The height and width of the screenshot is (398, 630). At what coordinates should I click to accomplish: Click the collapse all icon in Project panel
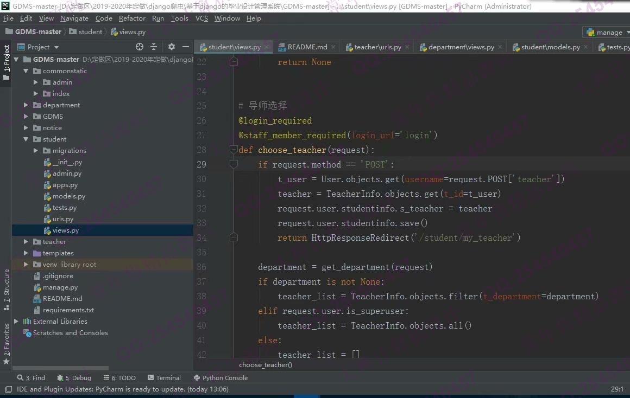pyautogui.click(x=154, y=47)
